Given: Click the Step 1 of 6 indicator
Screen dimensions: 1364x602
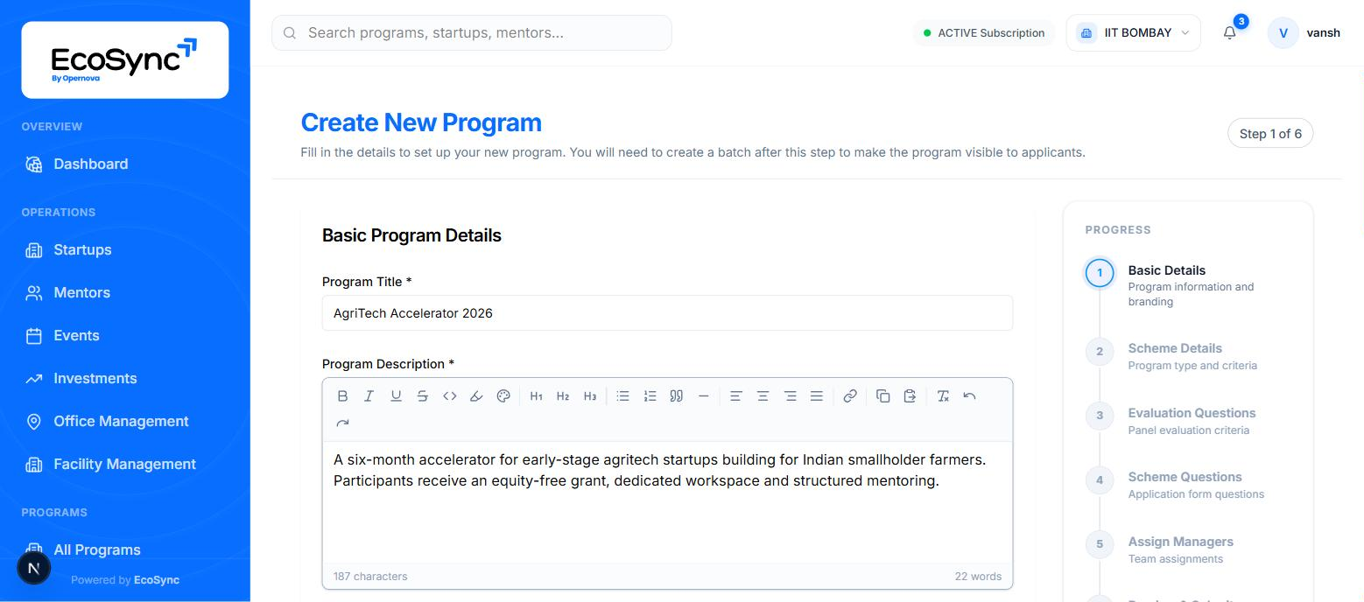Looking at the screenshot, I should [1270, 134].
